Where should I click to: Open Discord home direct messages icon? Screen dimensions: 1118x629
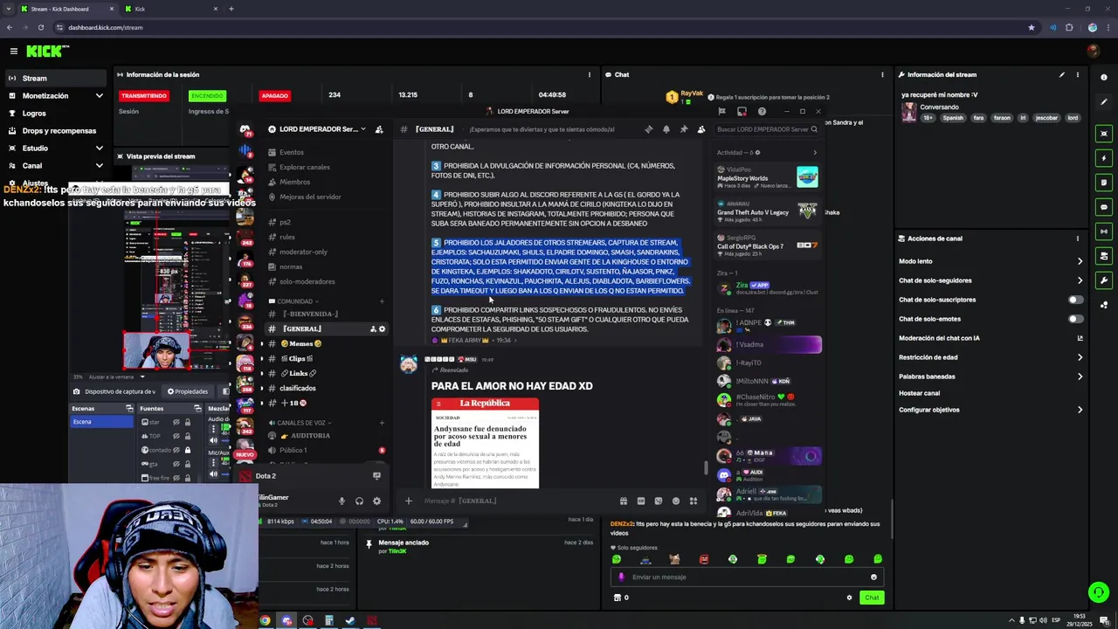click(245, 129)
